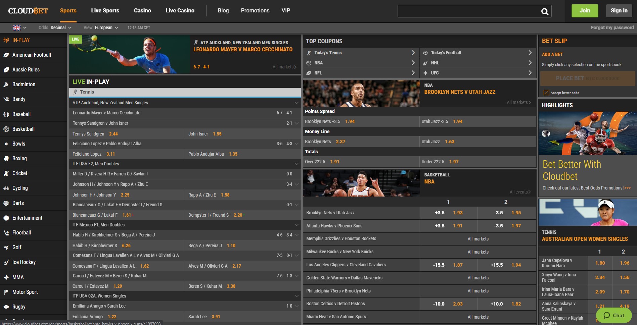
Task: Open the Live Sports tab
Action: coord(105,11)
